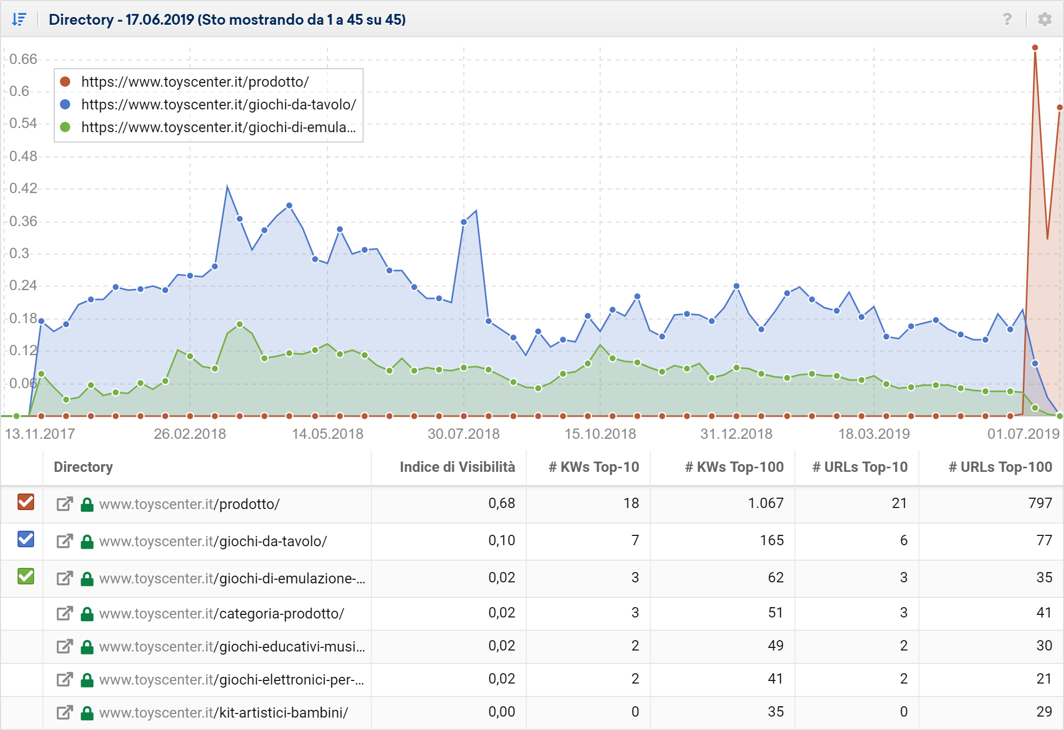Sort by # URLs Top-10 column
The height and width of the screenshot is (730, 1064).
[860, 467]
